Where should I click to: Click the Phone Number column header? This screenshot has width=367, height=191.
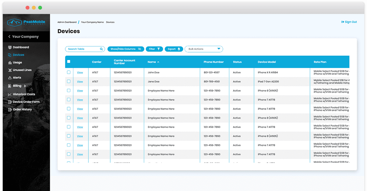(213, 62)
